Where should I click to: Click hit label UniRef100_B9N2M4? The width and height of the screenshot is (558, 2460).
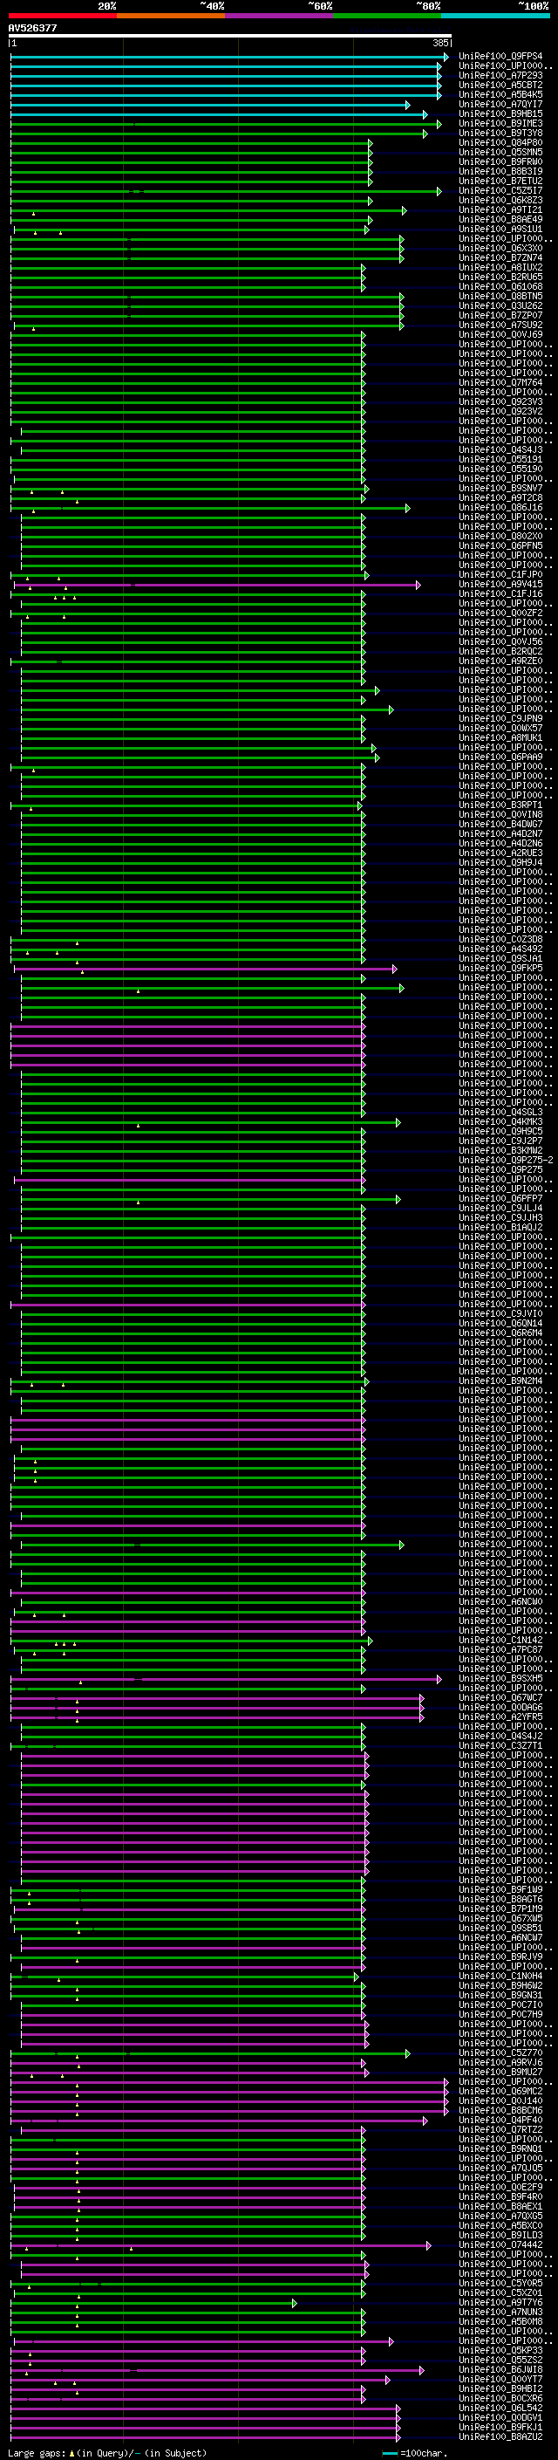pos(500,1381)
